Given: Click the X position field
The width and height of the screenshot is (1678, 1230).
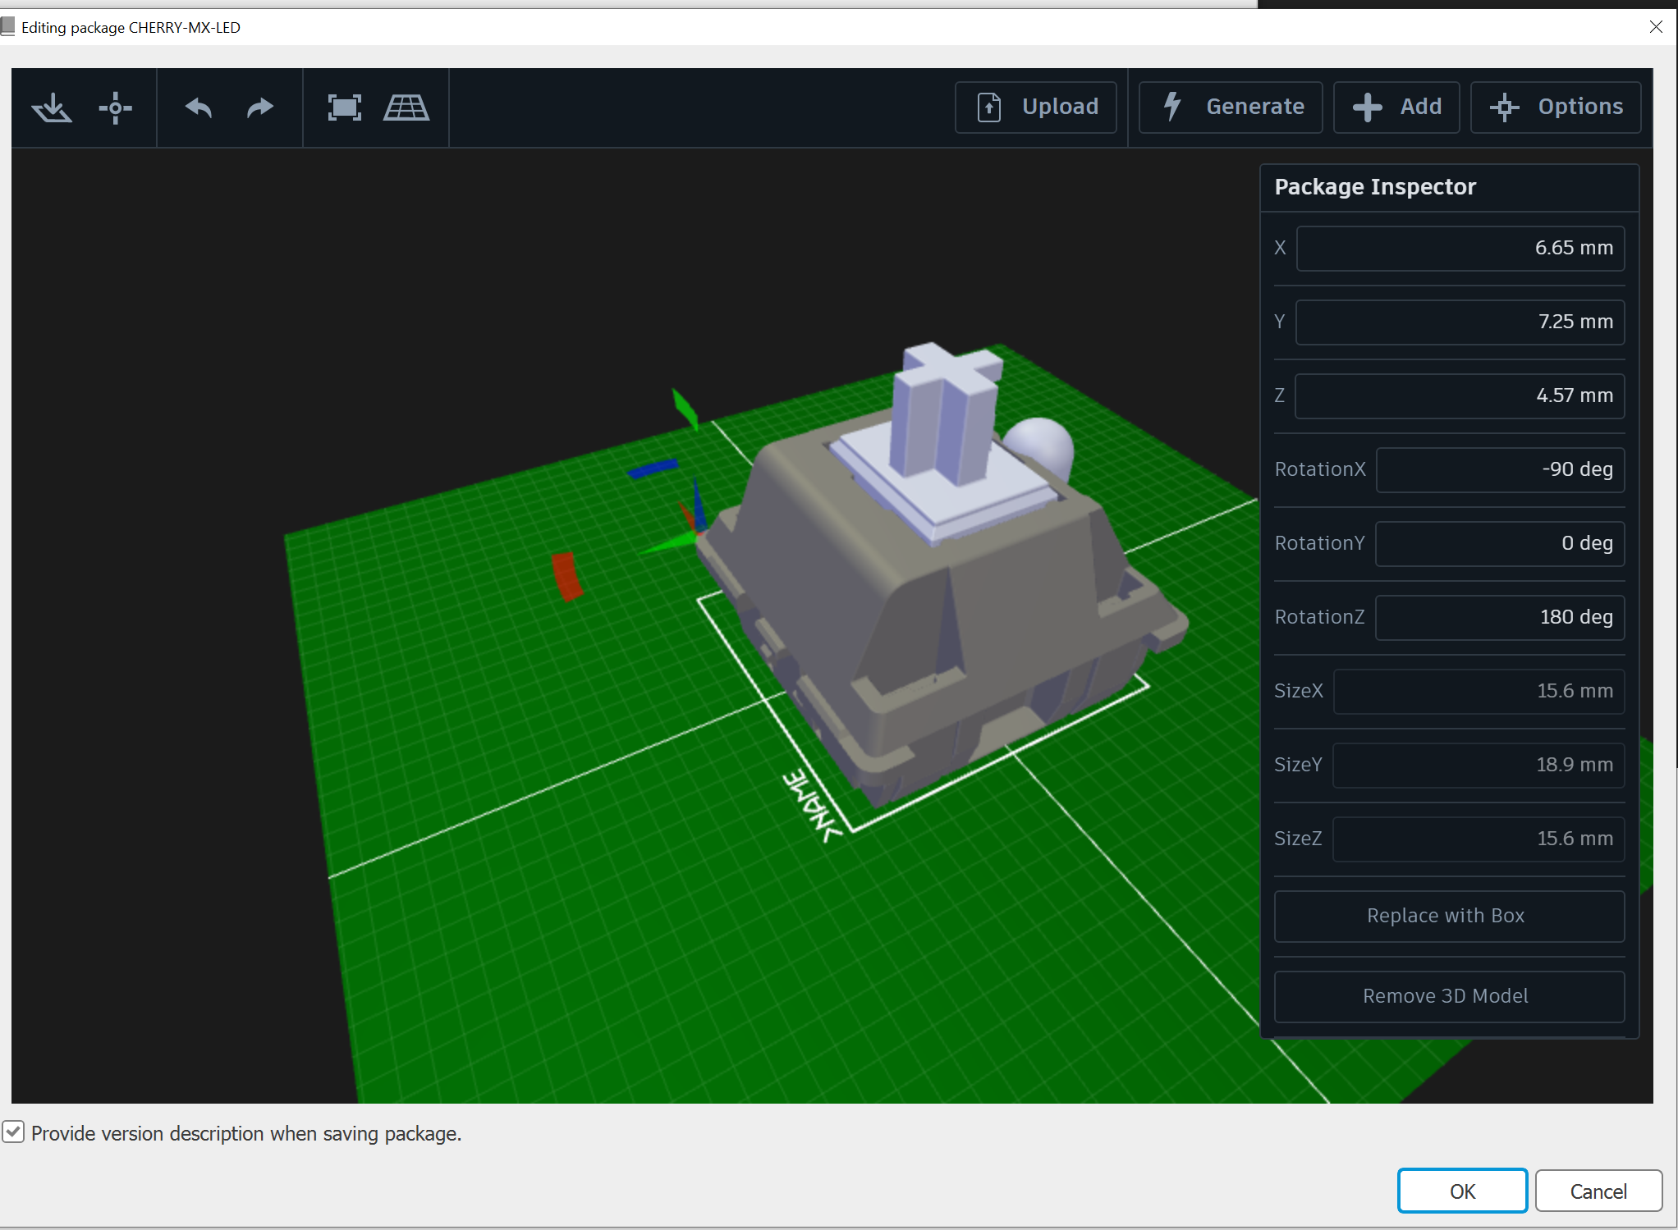Looking at the screenshot, I should (x=1460, y=248).
